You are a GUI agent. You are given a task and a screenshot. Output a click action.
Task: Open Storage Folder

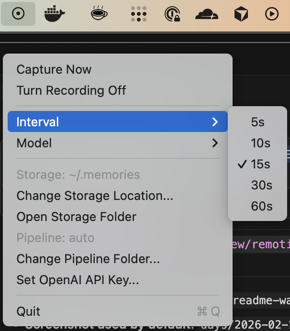tap(77, 217)
